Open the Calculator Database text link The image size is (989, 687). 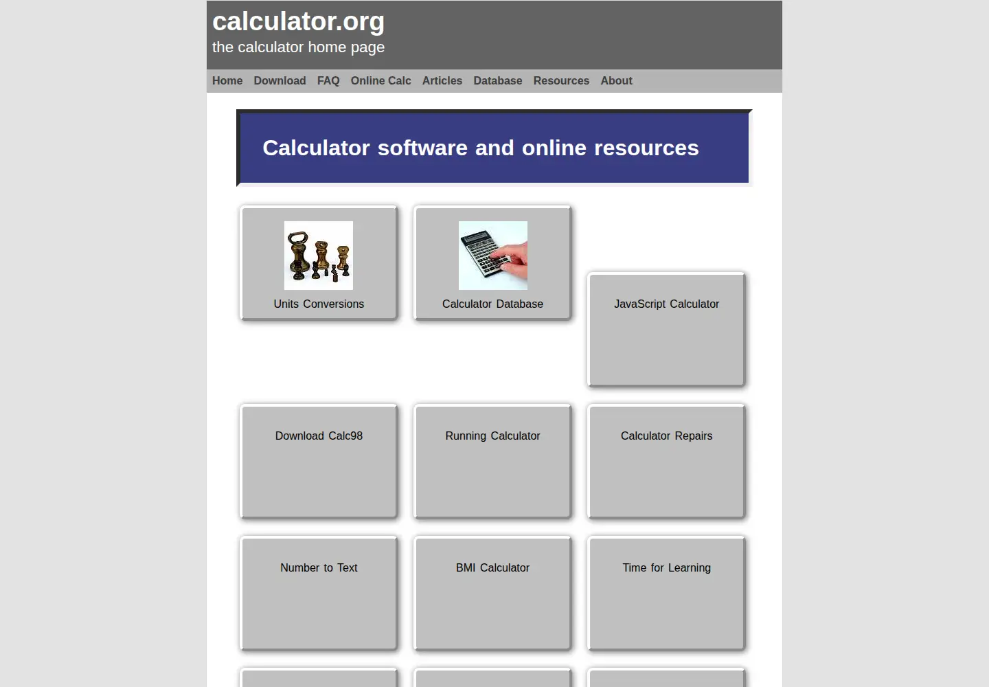(x=492, y=304)
